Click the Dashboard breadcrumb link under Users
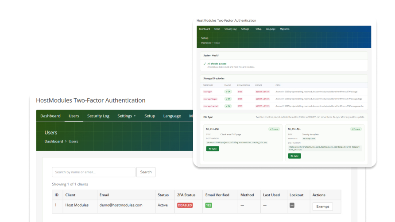The image size is (395, 222). tap(54, 142)
